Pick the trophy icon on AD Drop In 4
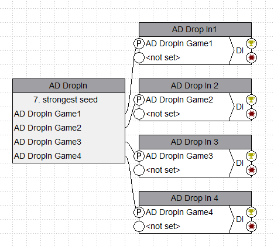 coord(251,212)
